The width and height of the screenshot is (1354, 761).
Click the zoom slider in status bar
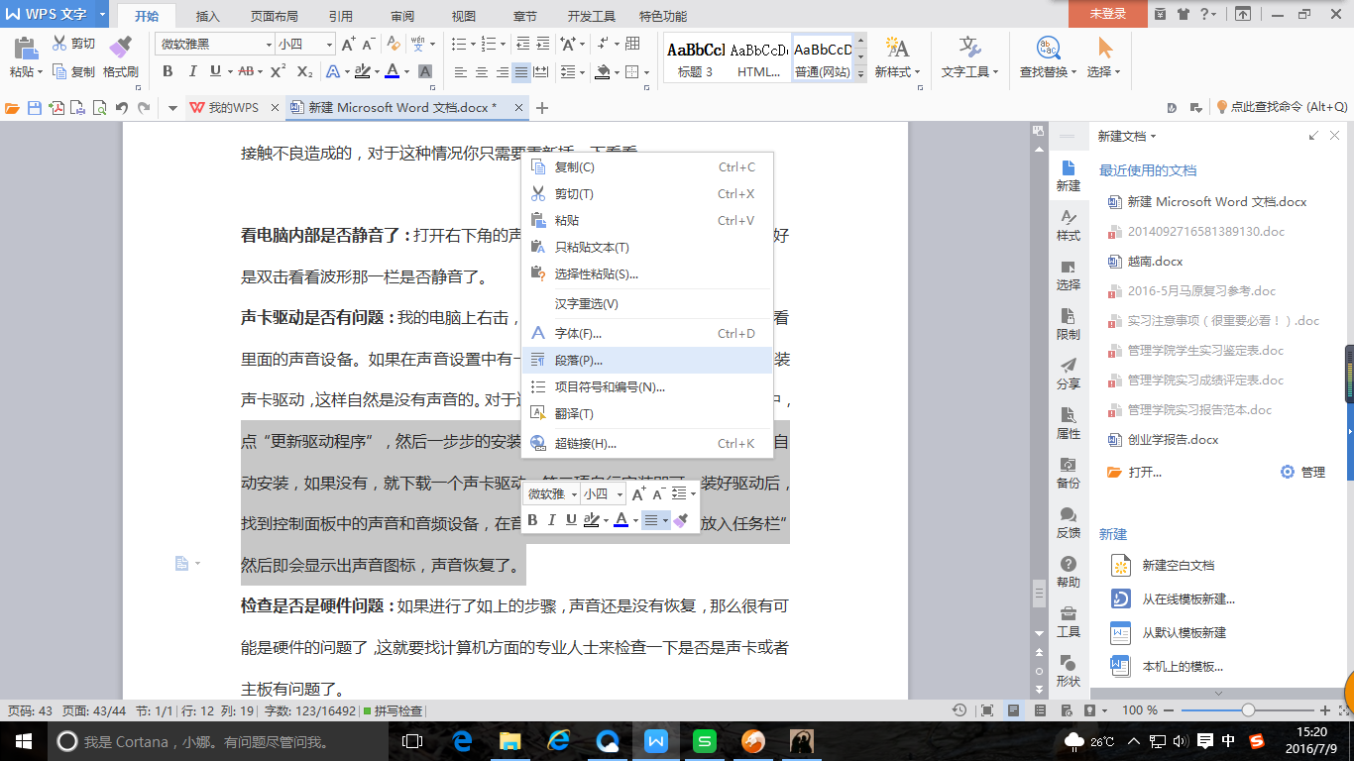click(1248, 710)
